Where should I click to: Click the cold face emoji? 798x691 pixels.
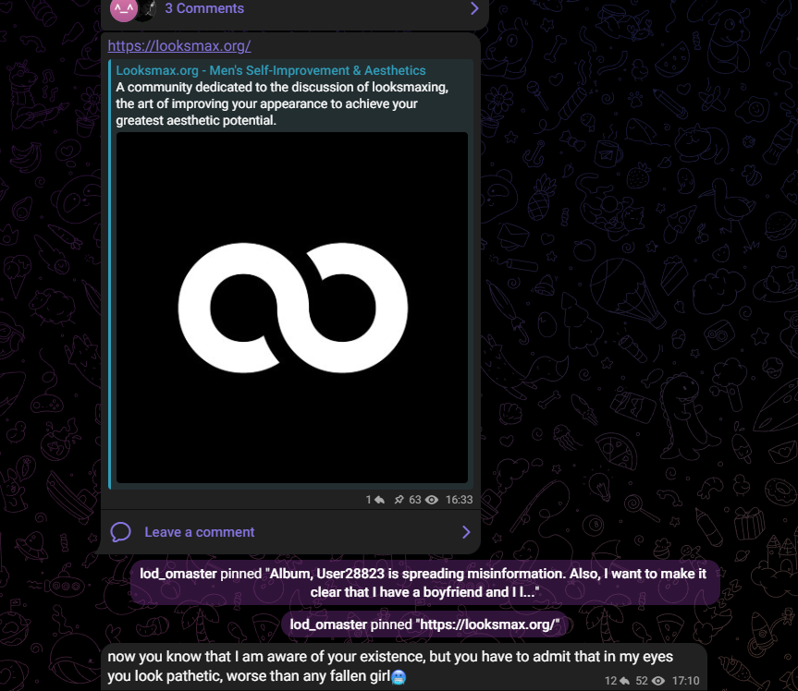[399, 677]
